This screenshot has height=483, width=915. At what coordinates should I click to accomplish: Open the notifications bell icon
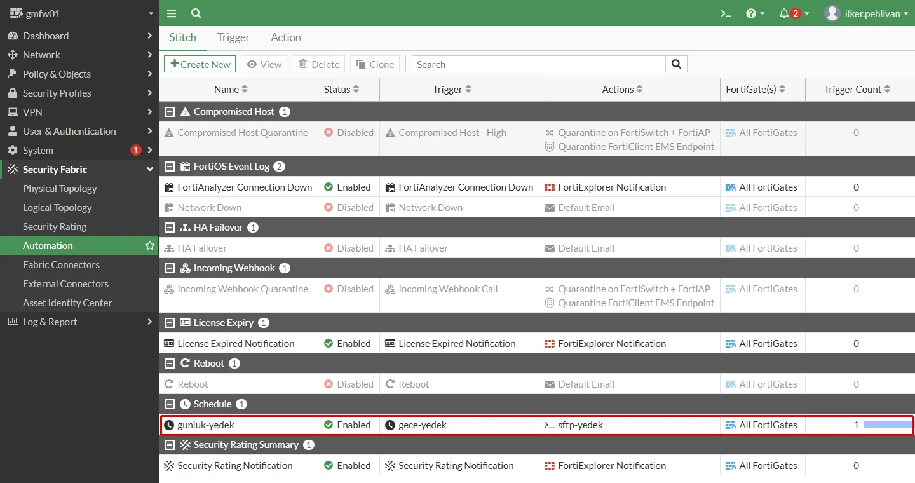[784, 13]
